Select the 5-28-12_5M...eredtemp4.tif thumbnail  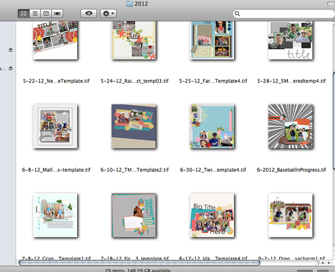pos(290,40)
